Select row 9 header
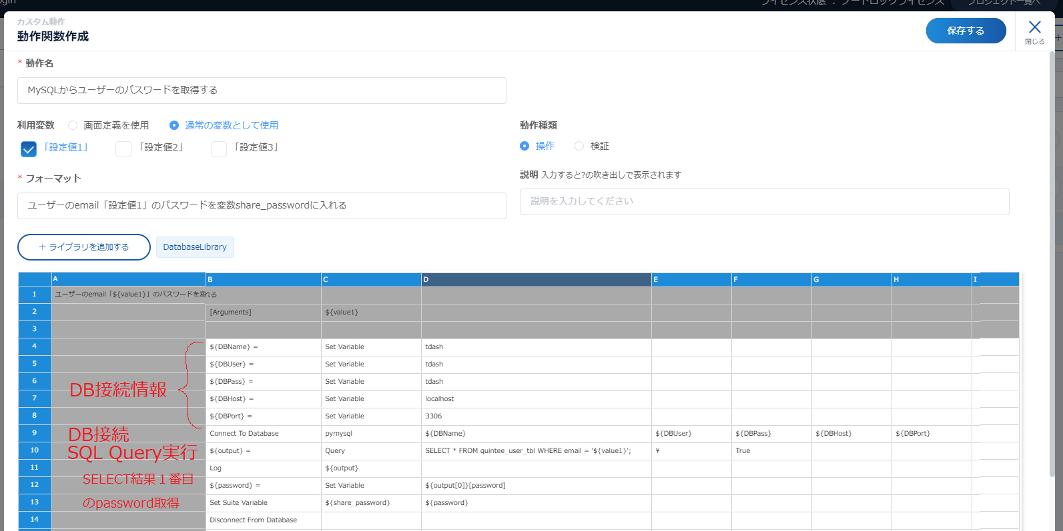The height and width of the screenshot is (531, 1063). pos(35,433)
